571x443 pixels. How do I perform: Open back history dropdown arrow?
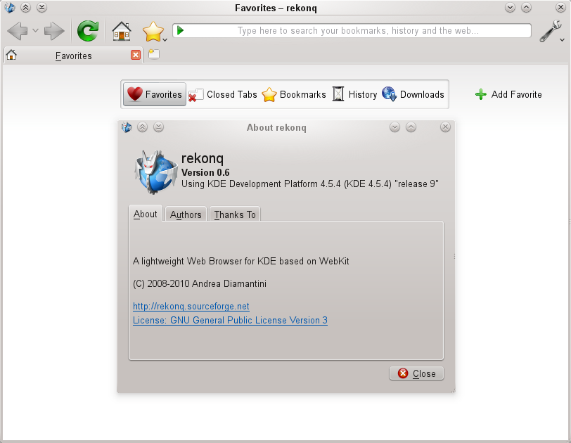pos(35,30)
